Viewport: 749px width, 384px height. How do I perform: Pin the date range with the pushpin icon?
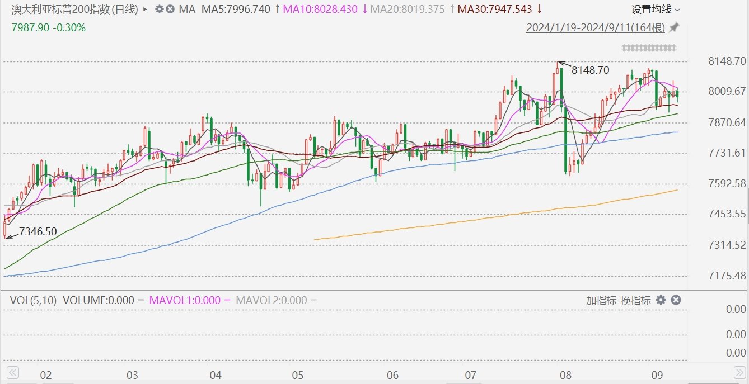pos(675,27)
